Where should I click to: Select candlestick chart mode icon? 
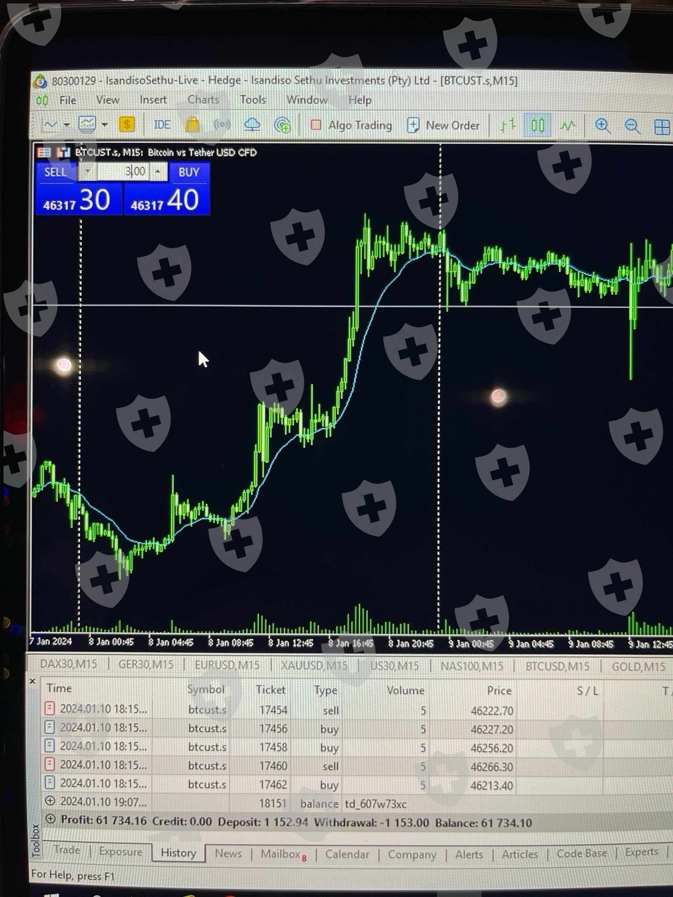point(537,125)
